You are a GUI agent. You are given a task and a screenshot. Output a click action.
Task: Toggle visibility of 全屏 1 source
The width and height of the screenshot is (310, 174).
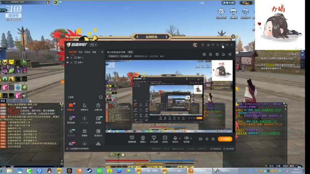point(67,62)
